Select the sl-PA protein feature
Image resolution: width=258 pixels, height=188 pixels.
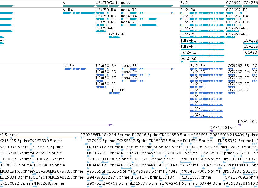69,66
